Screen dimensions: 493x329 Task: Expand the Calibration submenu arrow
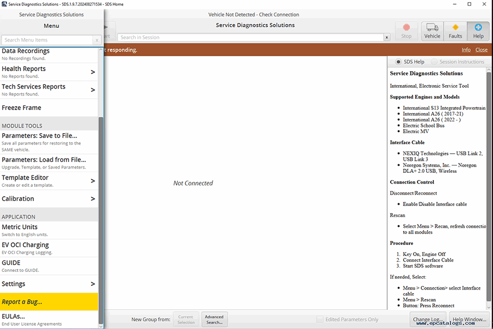click(x=93, y=199)
